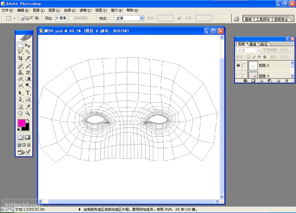The height and width of the screenshot is (213, 296).
Task: Switch to Quick Mask mode
Action: click(27, 137)
